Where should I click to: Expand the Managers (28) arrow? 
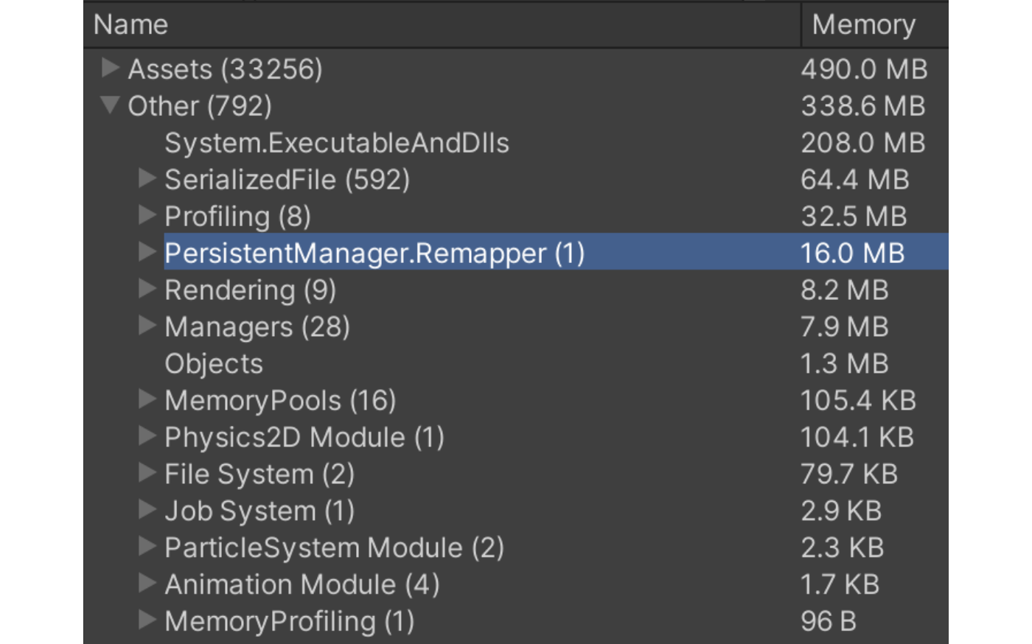tap(147, 326)
